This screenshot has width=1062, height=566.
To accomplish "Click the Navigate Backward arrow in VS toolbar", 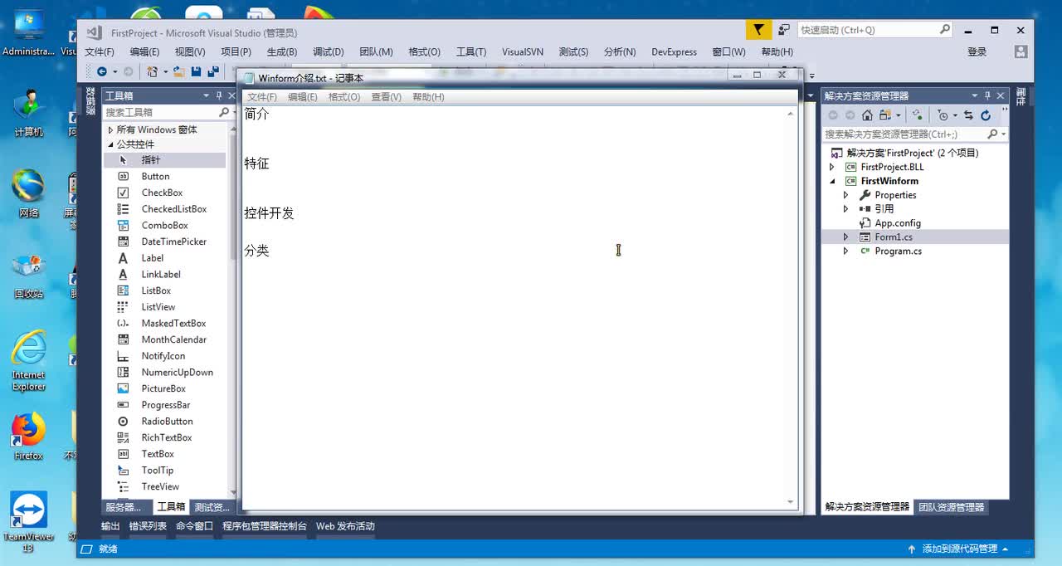I will [x=102, y=72].
